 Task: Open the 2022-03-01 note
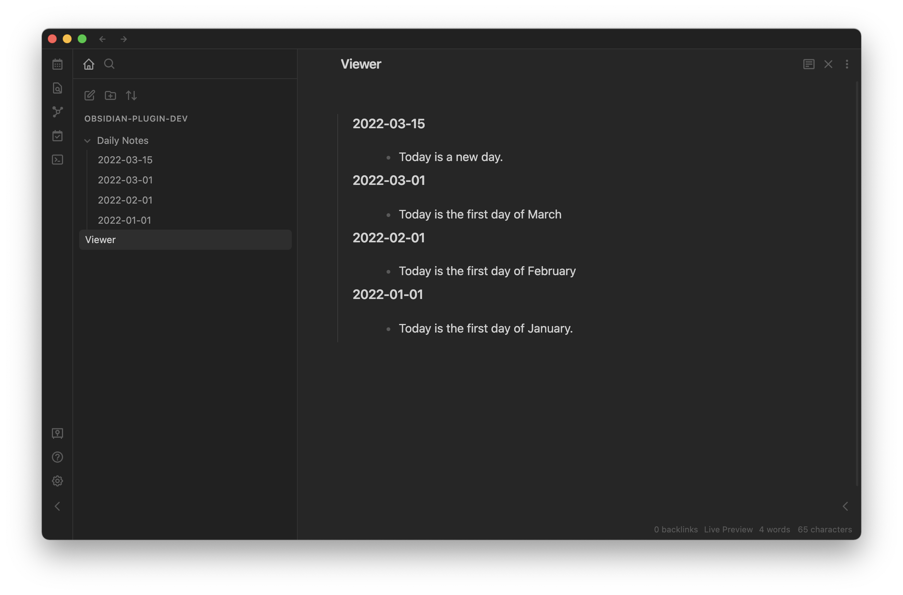coord(125,180)
